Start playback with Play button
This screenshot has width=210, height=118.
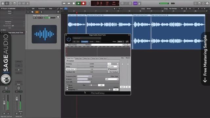[78, 3]
